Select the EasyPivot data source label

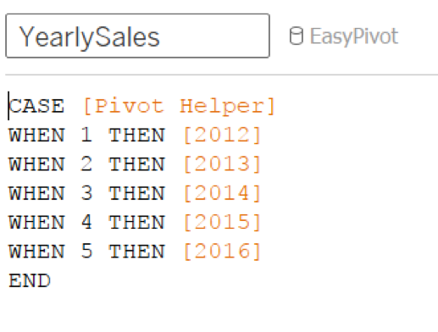(x=354, y=36)
